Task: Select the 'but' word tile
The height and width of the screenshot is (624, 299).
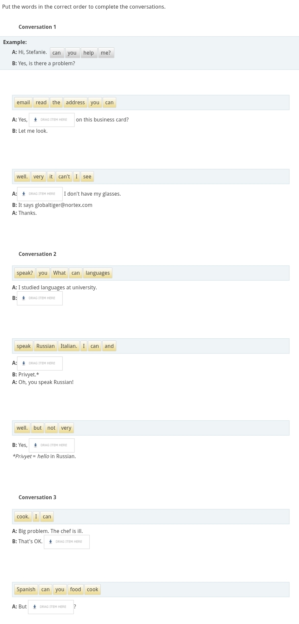Action: coord(38,428)
